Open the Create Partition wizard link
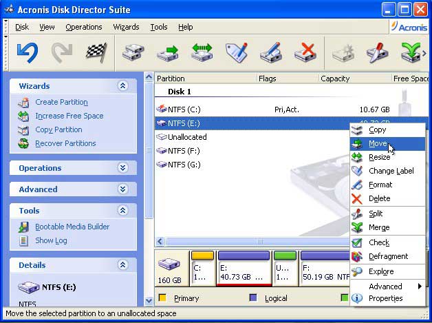The image size is (432, 323). [61, 103]
